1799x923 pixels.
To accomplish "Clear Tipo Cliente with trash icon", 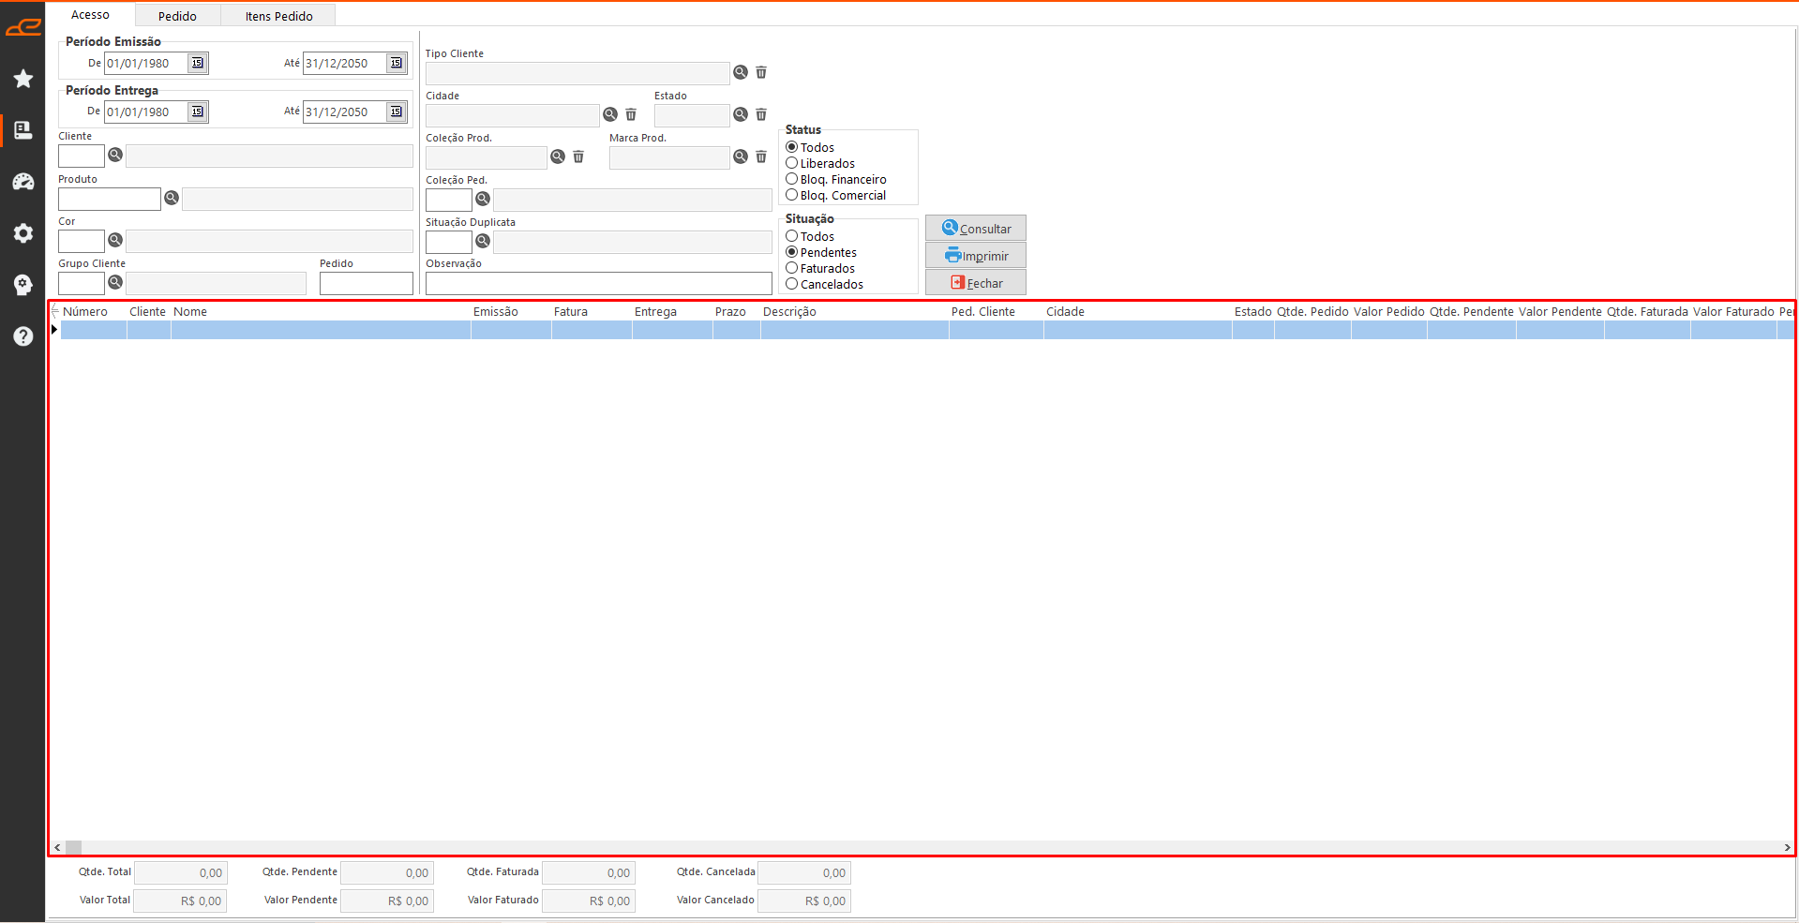I will [761, 72].
